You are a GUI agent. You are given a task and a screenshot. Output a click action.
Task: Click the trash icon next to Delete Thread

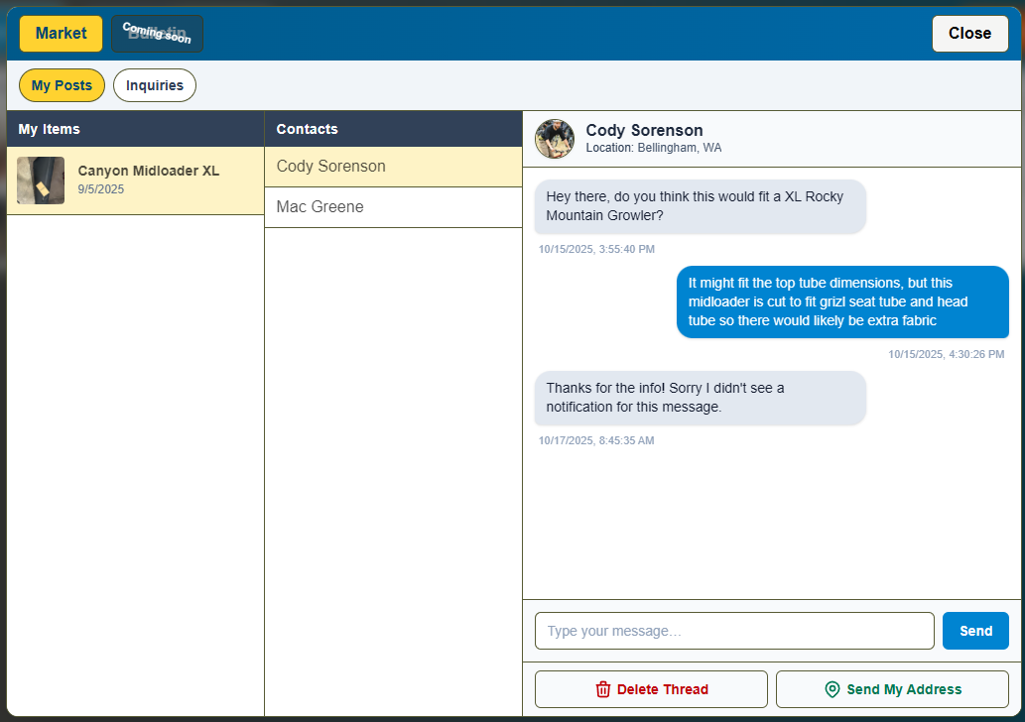(604, 689)
